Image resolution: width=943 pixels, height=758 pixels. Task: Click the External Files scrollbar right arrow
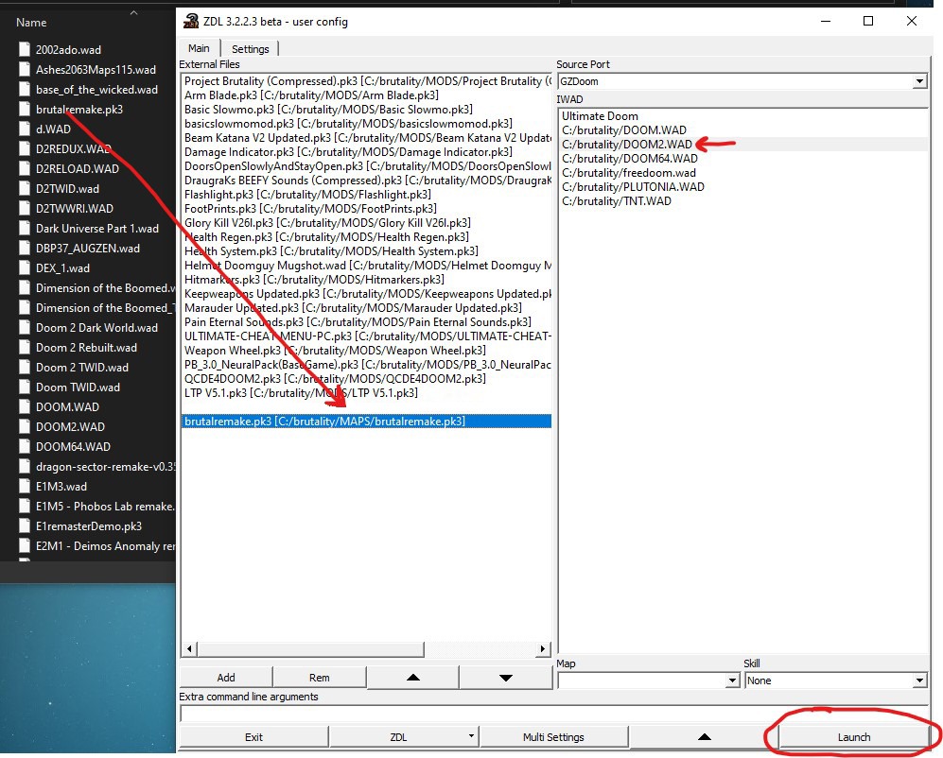point(543,649)
